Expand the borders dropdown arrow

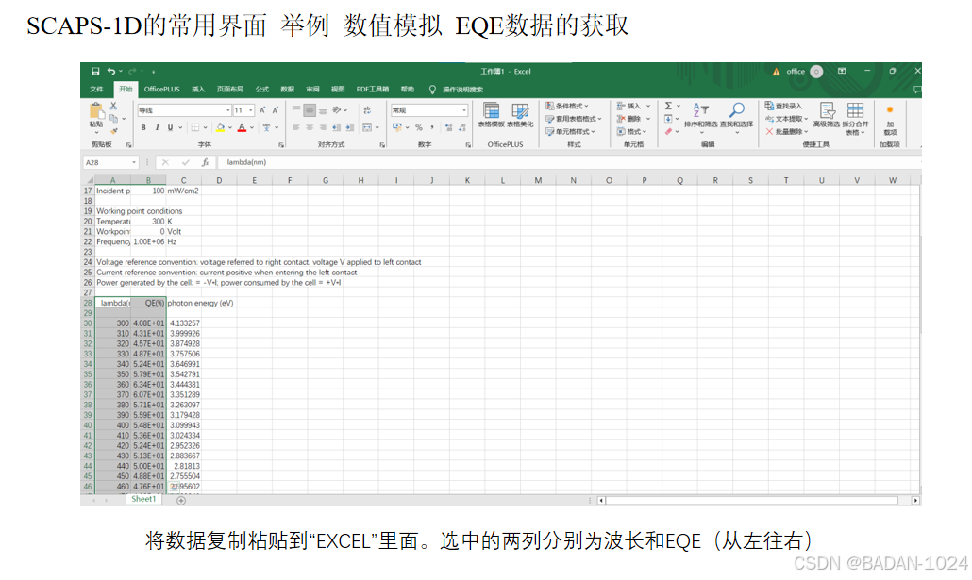coord(205,127)
